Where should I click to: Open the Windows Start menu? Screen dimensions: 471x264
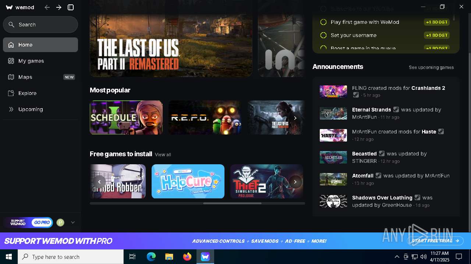click(x=9, y=257)
